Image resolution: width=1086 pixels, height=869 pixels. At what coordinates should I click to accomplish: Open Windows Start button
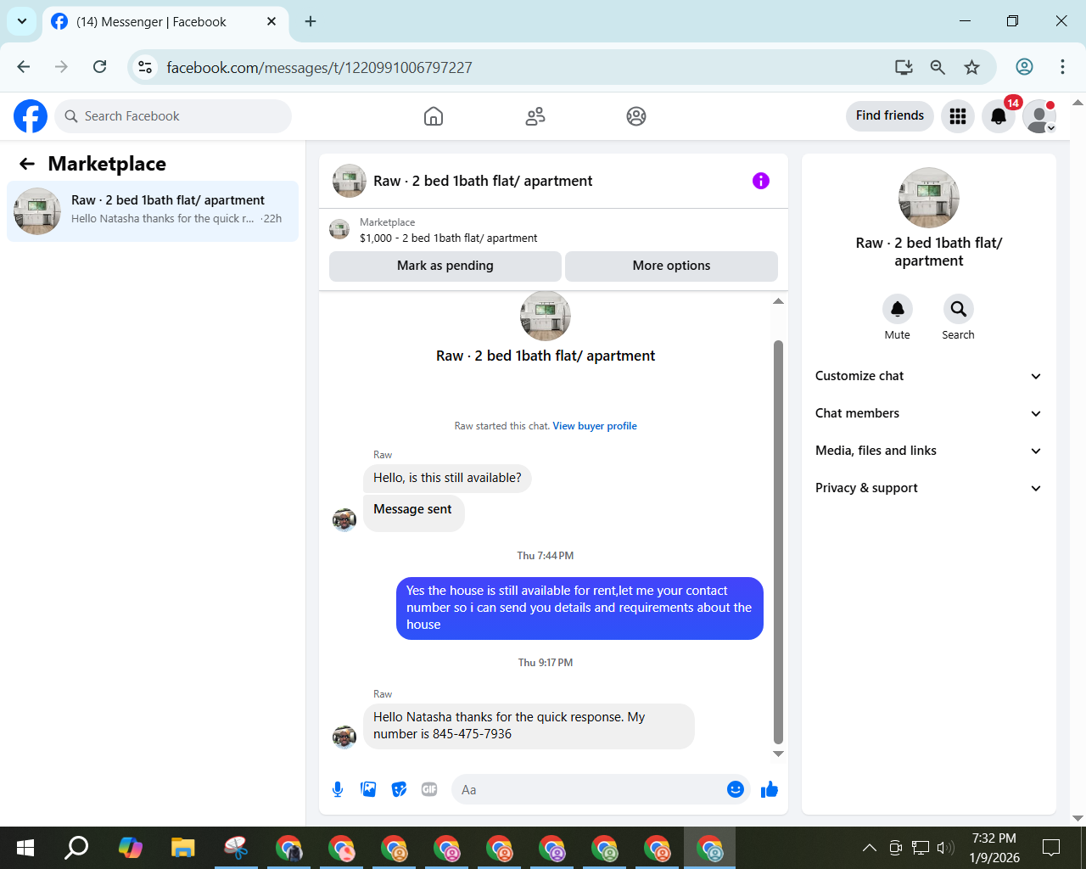click(25, 847)
